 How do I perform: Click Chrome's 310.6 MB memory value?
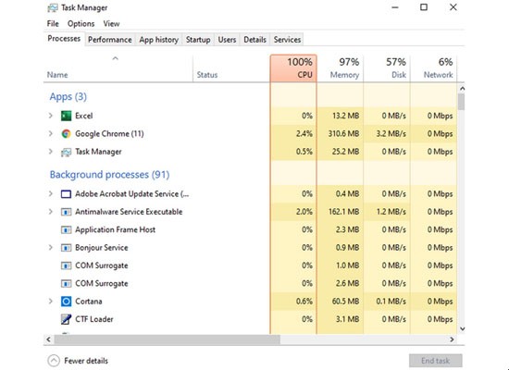pyautogui.click(x=343, y=134)
